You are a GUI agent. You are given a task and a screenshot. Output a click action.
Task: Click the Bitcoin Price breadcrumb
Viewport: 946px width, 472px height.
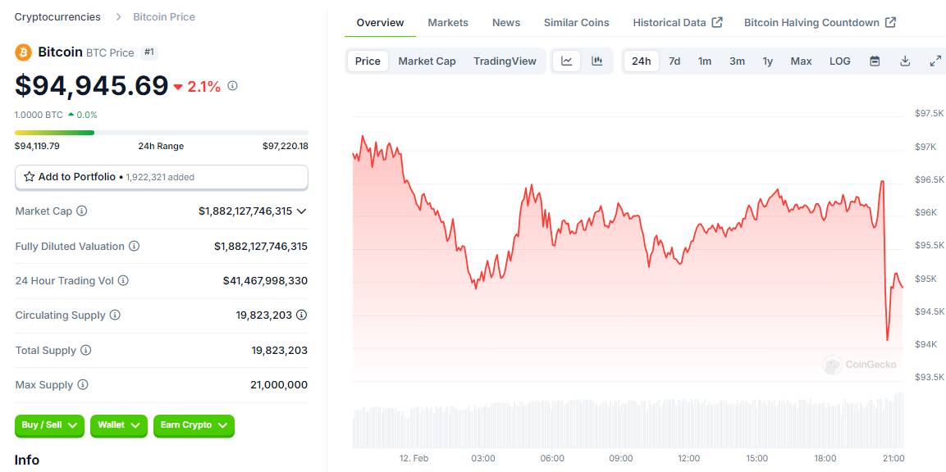(x=164, y=17)
